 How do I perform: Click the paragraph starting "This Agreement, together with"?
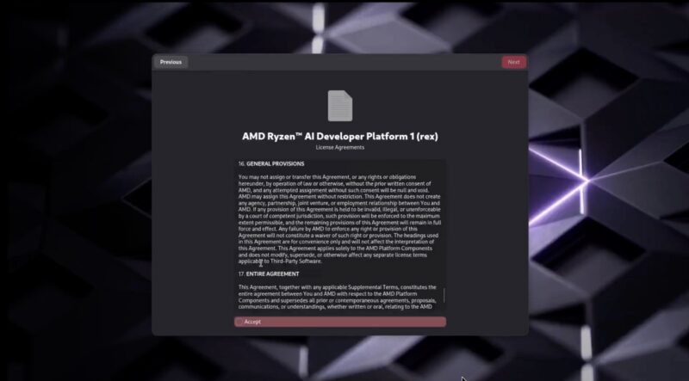tap(338, 298)
